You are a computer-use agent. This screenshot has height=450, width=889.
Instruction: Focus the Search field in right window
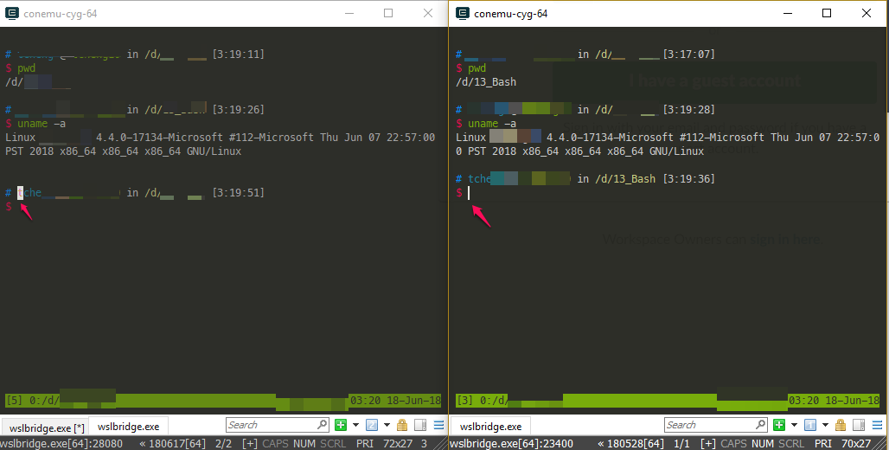pyautogui.click(x=715, y=425)
